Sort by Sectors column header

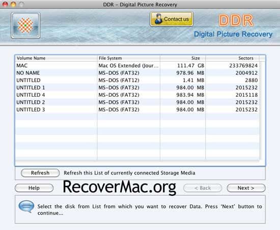pos(232,58)
